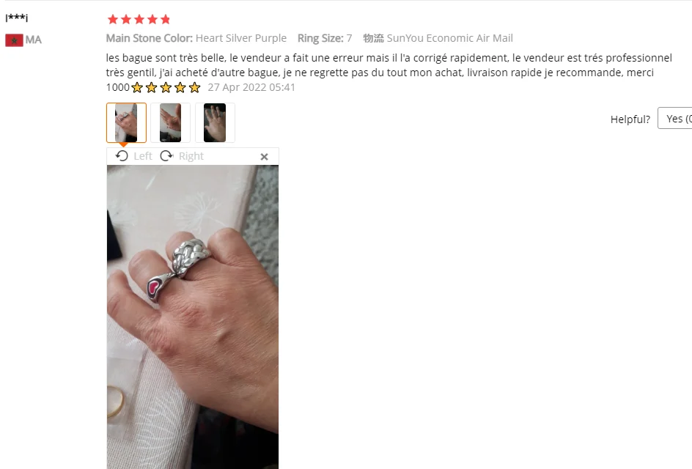Click the yellow star emojis after 1000

tap(166, 87)
